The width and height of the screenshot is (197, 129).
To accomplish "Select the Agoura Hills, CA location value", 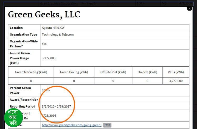I will point(53,28).
